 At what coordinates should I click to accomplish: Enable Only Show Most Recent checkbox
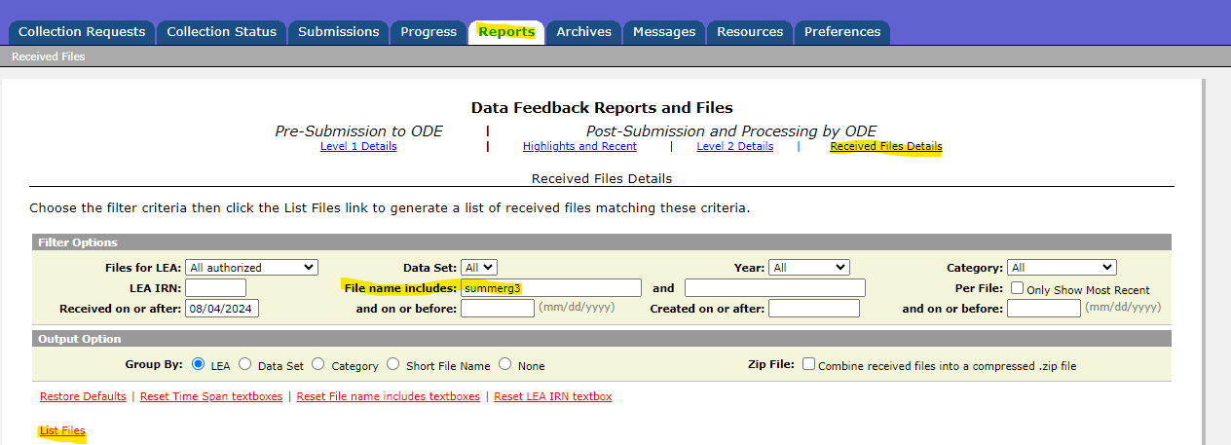pos(1017,289)
